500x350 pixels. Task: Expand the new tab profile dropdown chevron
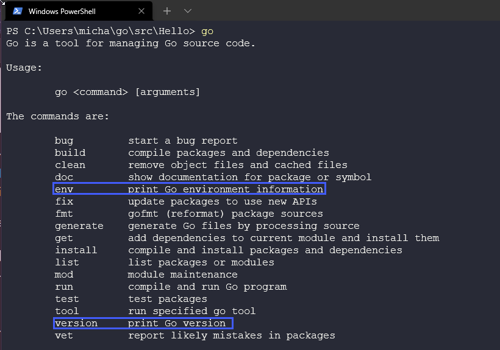click(188, 11)
